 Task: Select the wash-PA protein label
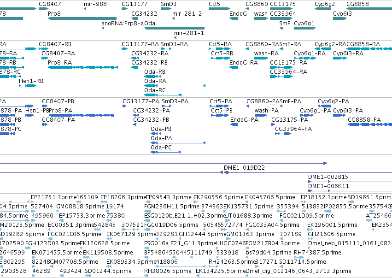pos(267,111)
